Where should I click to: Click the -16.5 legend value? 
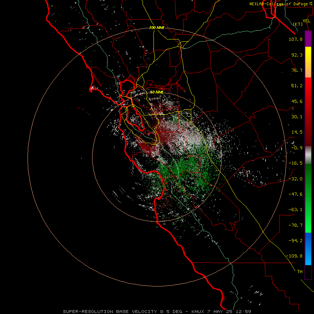(296, 163)
